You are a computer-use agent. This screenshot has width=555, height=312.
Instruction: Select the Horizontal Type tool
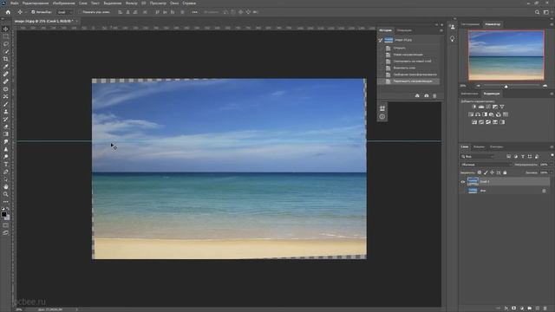click(x=6, y=164)
